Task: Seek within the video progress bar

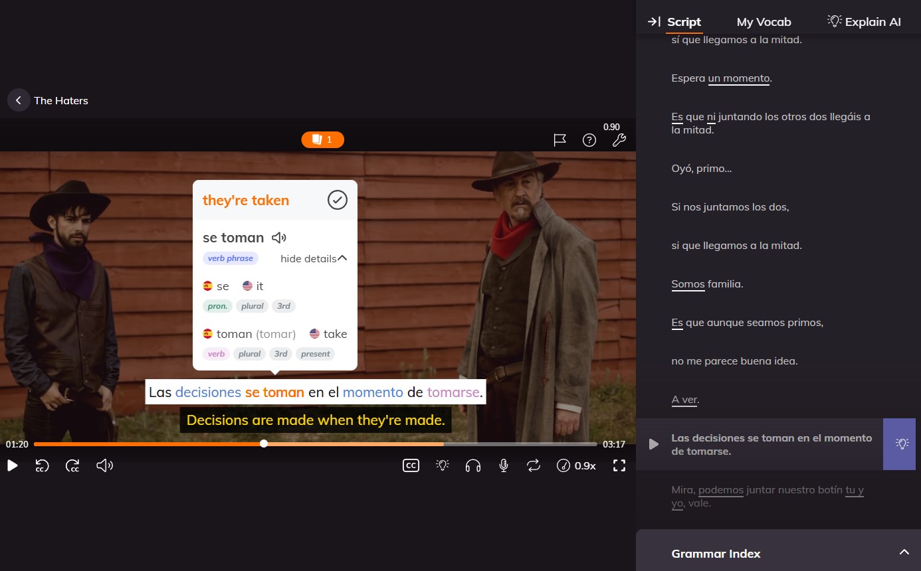Action: point(315,444)
